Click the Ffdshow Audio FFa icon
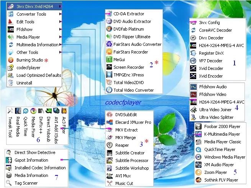The height and width of the screenshot is (188, 251). 194,87
